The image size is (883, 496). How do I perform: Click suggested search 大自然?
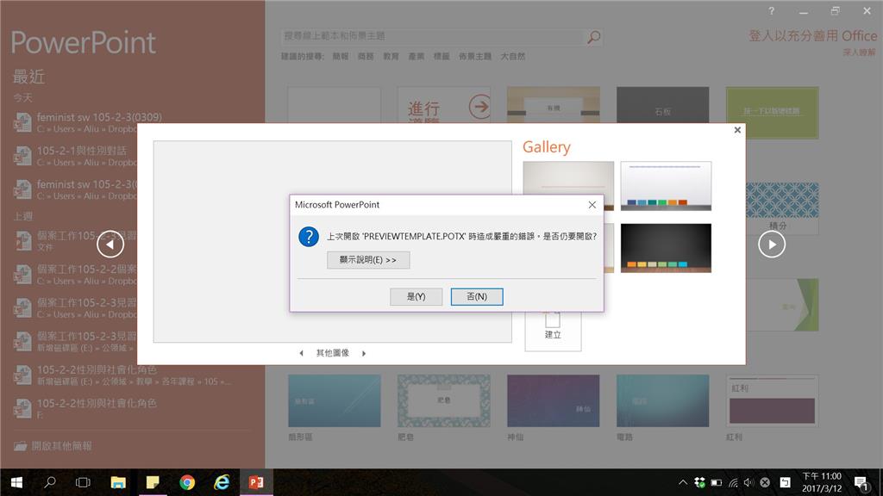coord(513,56)
